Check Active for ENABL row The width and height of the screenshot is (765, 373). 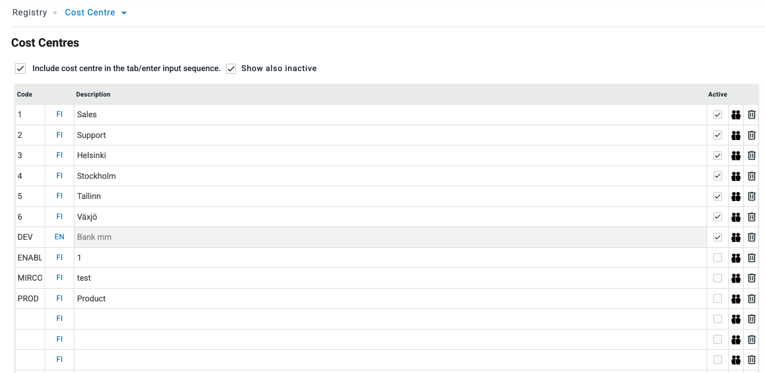[x=718, y=258]
